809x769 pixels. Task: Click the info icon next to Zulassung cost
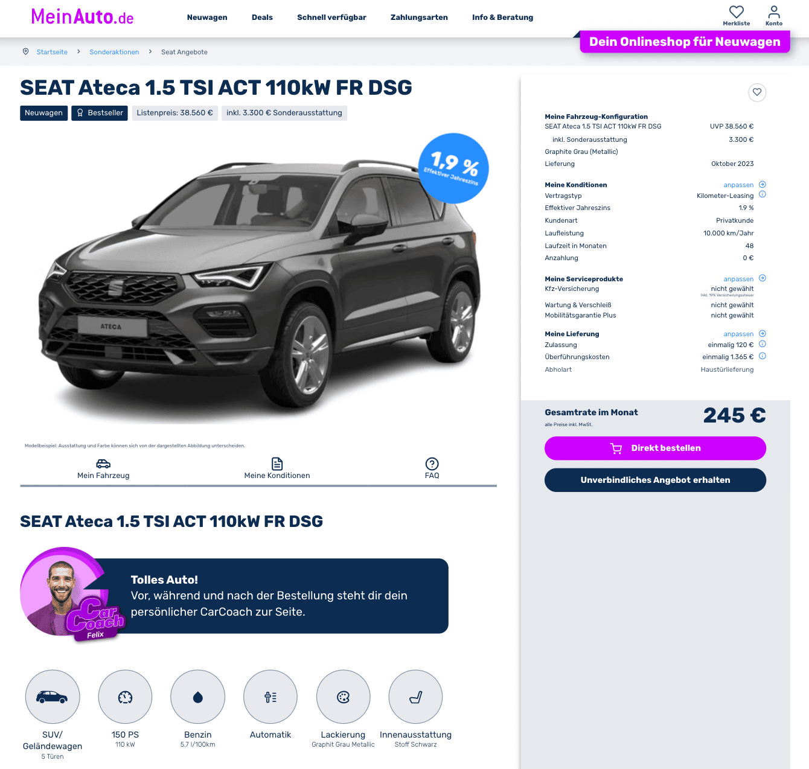pyautogui.click(x=763, y=344)
